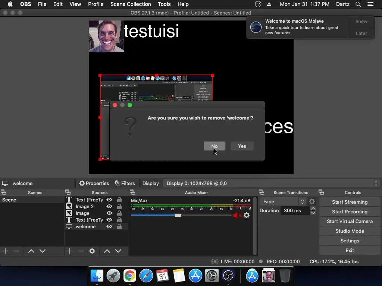Select the Image 2 source row
The image size is (382, 286).
[x=97, y=206]
